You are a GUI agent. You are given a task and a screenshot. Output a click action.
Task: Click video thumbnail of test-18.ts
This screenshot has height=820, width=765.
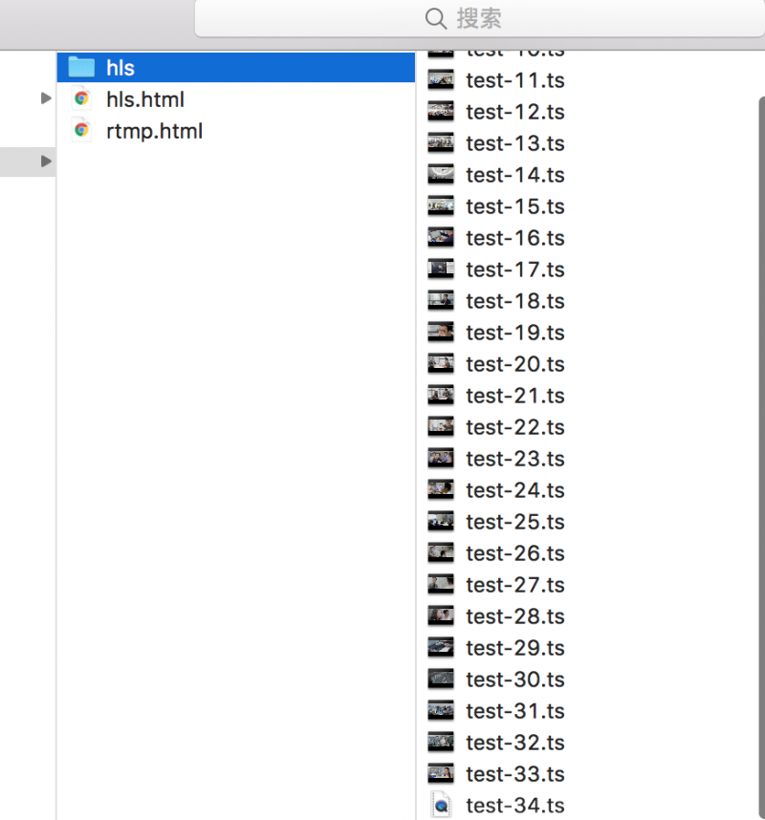click(441, 301)
